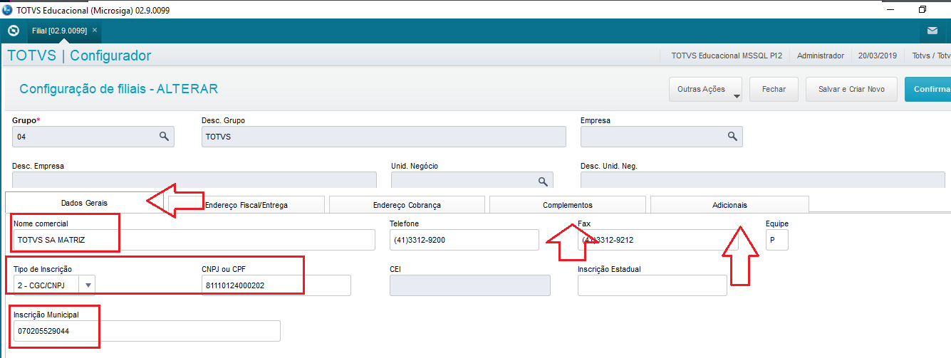Click the Confirmar button

pyautogui.click(x=927, y=90)
